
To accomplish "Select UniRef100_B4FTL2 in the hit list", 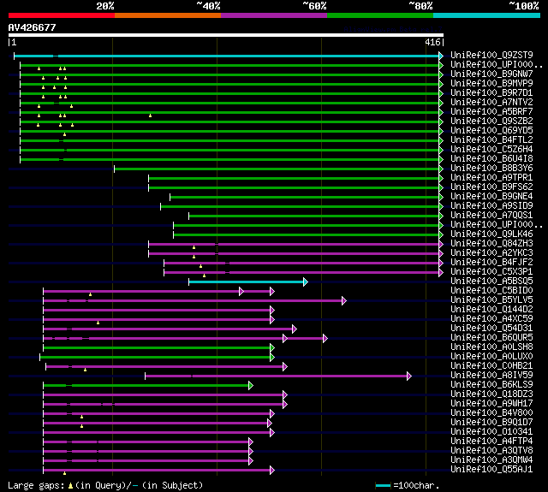I will pos(491,140).
